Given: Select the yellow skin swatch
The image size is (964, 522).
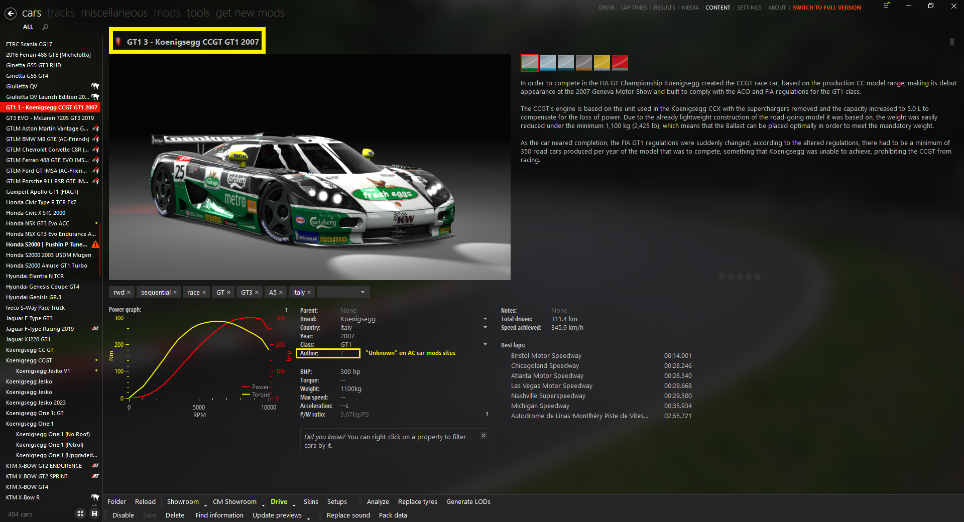Looking at the screenshot, I should 602,63.
